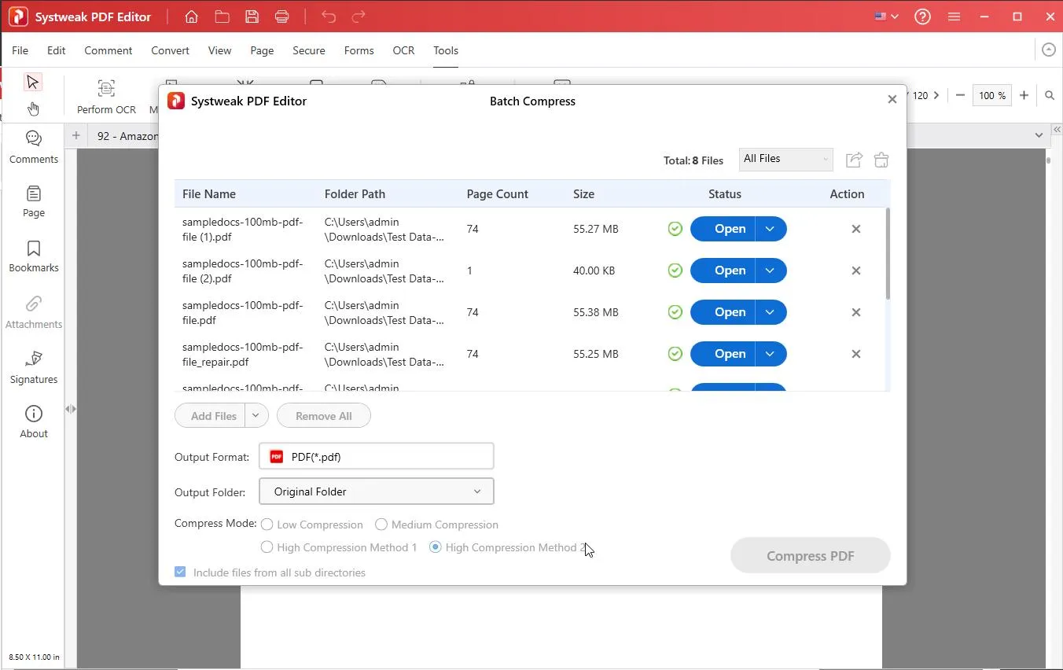1063x670 pixels.
Task: Click the Remove All button
Action: (323, 415)
